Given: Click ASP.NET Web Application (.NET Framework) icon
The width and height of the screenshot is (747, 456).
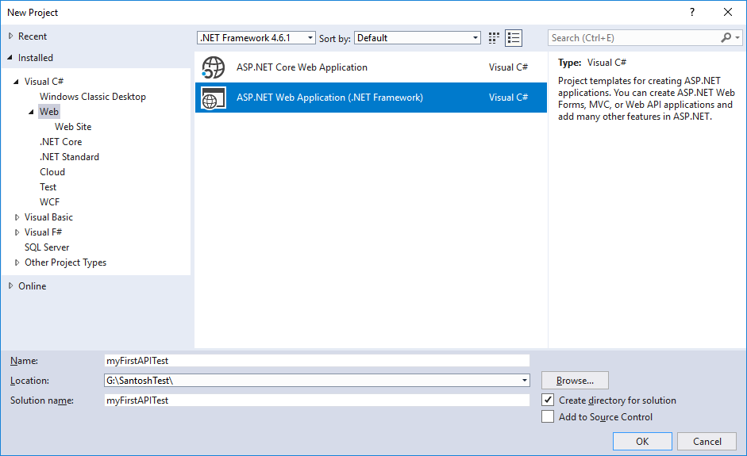Looking at the screenshot, I should pyautogui.click(x=213, y=98).
